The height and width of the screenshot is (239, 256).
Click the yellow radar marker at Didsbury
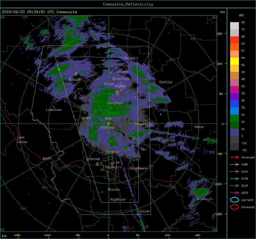(108, 124)
